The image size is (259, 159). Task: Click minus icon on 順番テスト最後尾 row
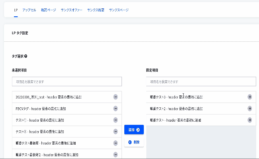tap(116, 143)
